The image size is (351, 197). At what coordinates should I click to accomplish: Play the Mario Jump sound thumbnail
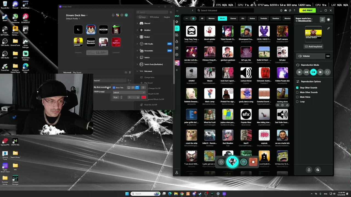[210, 94]
